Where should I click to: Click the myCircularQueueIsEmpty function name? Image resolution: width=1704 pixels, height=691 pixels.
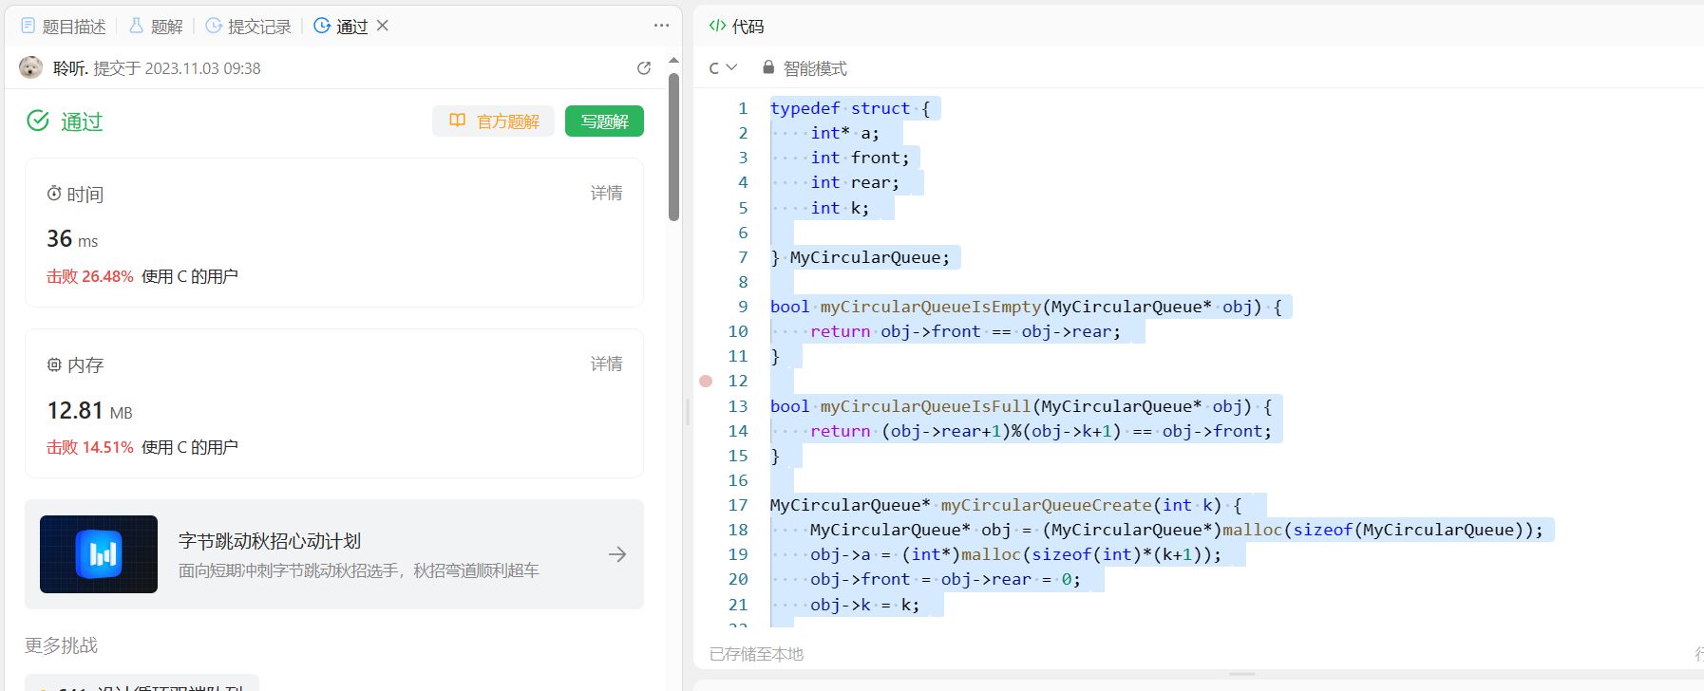[931, 307]
